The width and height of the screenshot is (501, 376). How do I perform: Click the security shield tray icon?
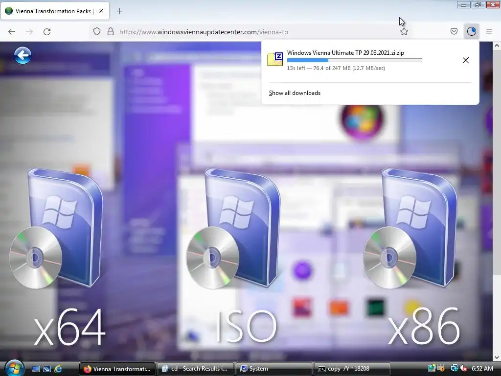pyautogui.click(x=441, y=368)
